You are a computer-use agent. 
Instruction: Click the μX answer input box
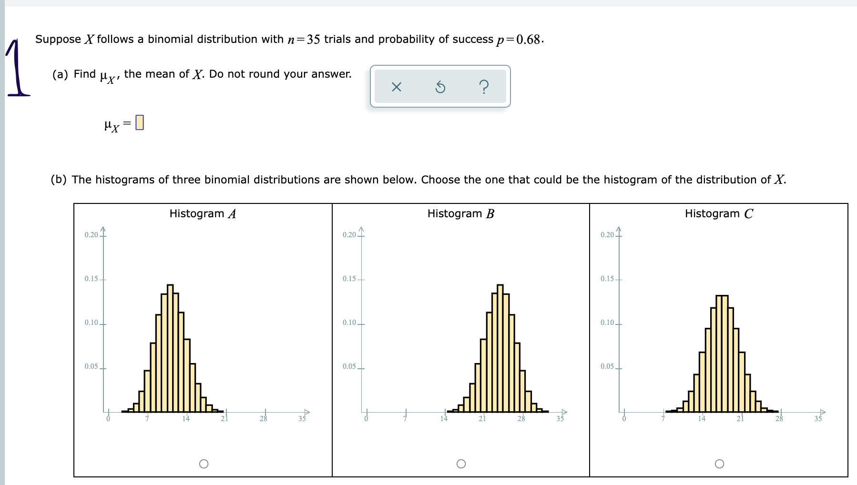(x=139, y=123)
